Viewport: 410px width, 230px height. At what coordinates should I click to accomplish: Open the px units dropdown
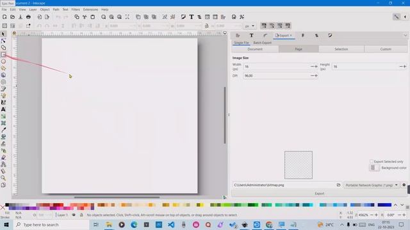tap(250, 26)
